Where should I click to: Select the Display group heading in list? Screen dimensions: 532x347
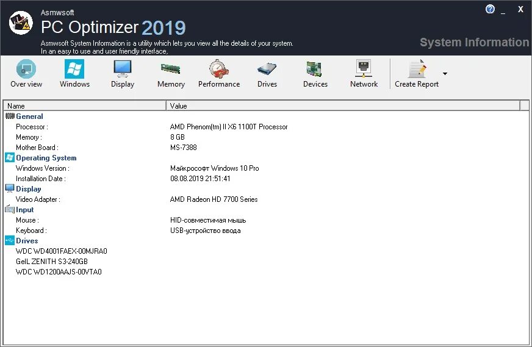point(29,189)
